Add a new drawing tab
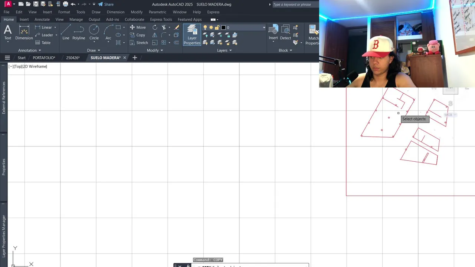This screenshot has height=267, width=475. coord(135,57)
